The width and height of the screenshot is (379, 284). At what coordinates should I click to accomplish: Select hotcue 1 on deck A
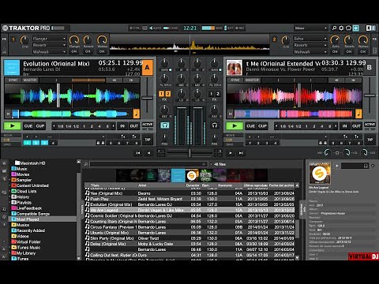point(27,143)
